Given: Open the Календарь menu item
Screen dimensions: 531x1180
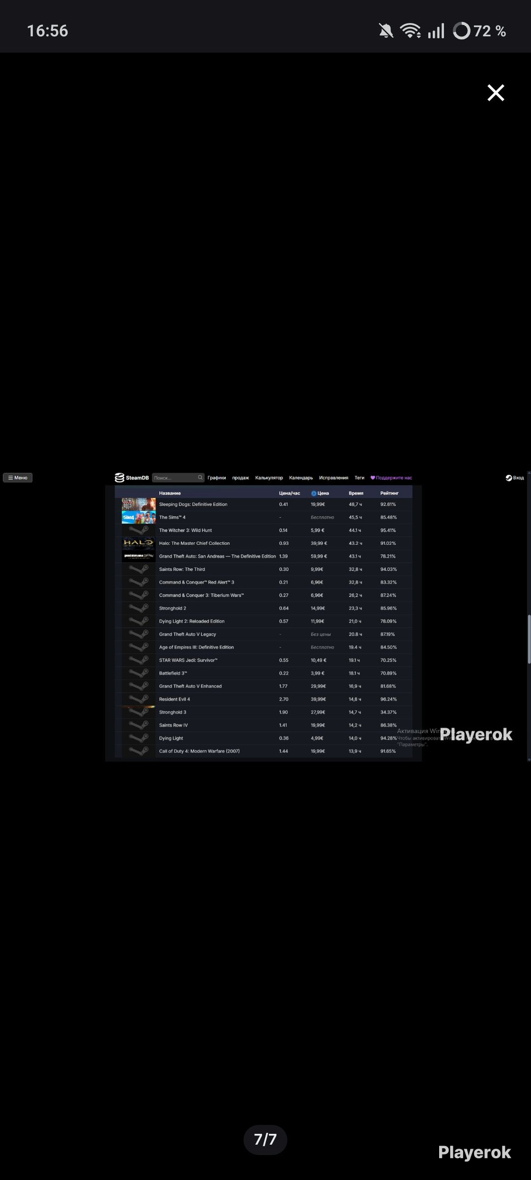Looking at the screenshot, I should [301, 477].
